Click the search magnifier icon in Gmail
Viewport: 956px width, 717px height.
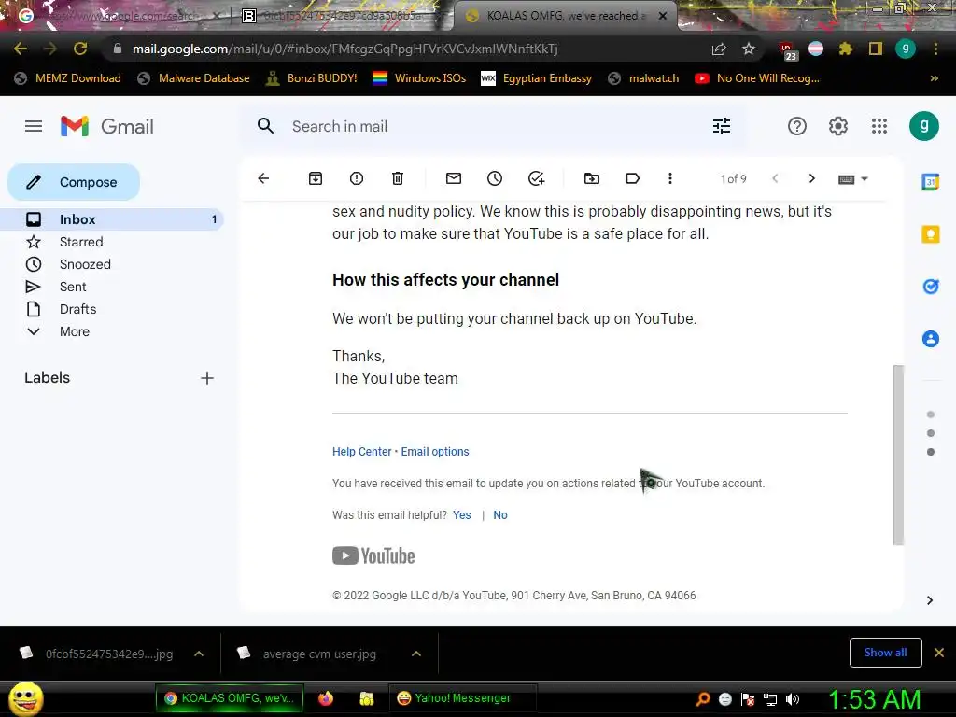(x=265, y=126)
